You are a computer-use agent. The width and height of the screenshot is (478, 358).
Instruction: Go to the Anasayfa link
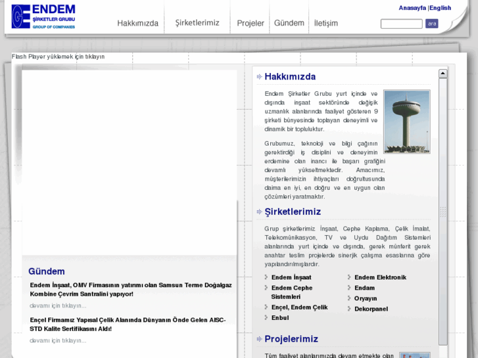pyautogui.click(x=412, y=8)
